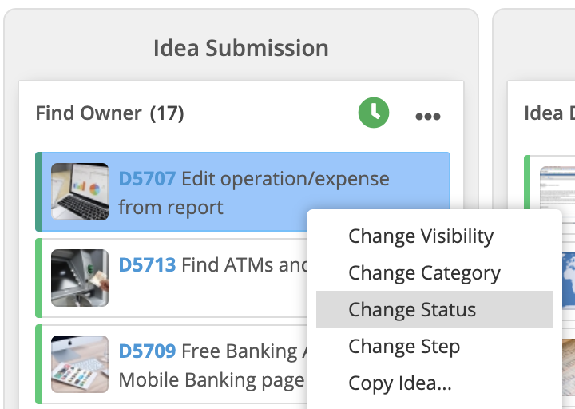This screenshot has height=409, width=575.
Task: Click the Idea Submission column header
Action: pyautogui.click(x=241, y=48)
